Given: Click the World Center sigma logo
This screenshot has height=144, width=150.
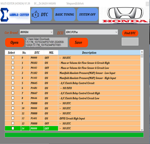Looking at the screenshot, I should [4, 15].
